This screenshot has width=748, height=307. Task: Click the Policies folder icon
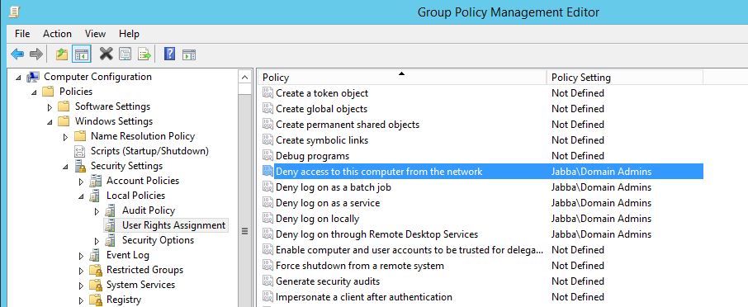click(x=48, y=92)
